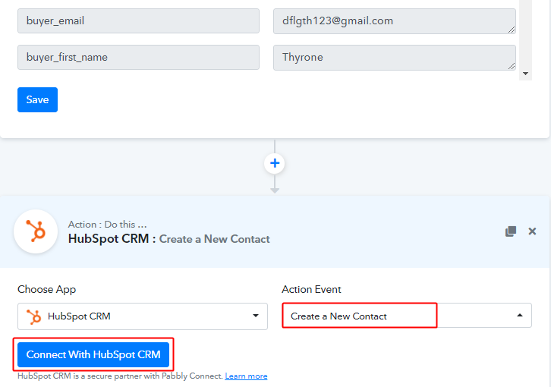
Task: Click the Create a New Contact header text
Action: (x=214, y=239)
